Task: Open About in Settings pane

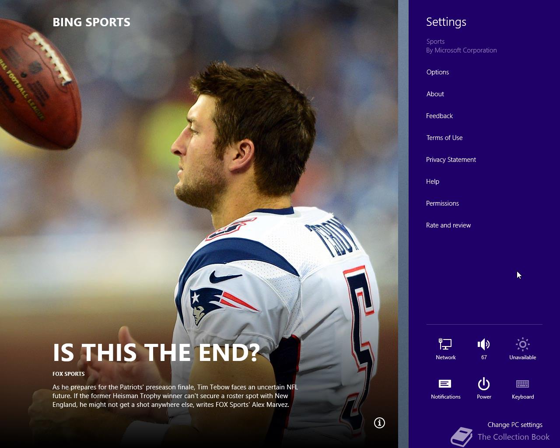Action: tap(435, 94)
